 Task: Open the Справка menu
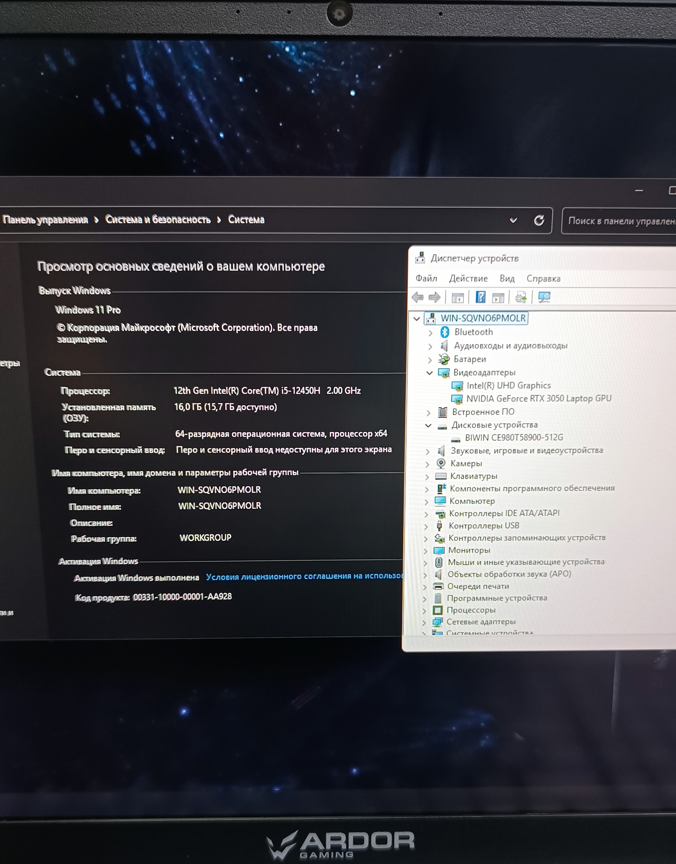[x=543, y=279]
